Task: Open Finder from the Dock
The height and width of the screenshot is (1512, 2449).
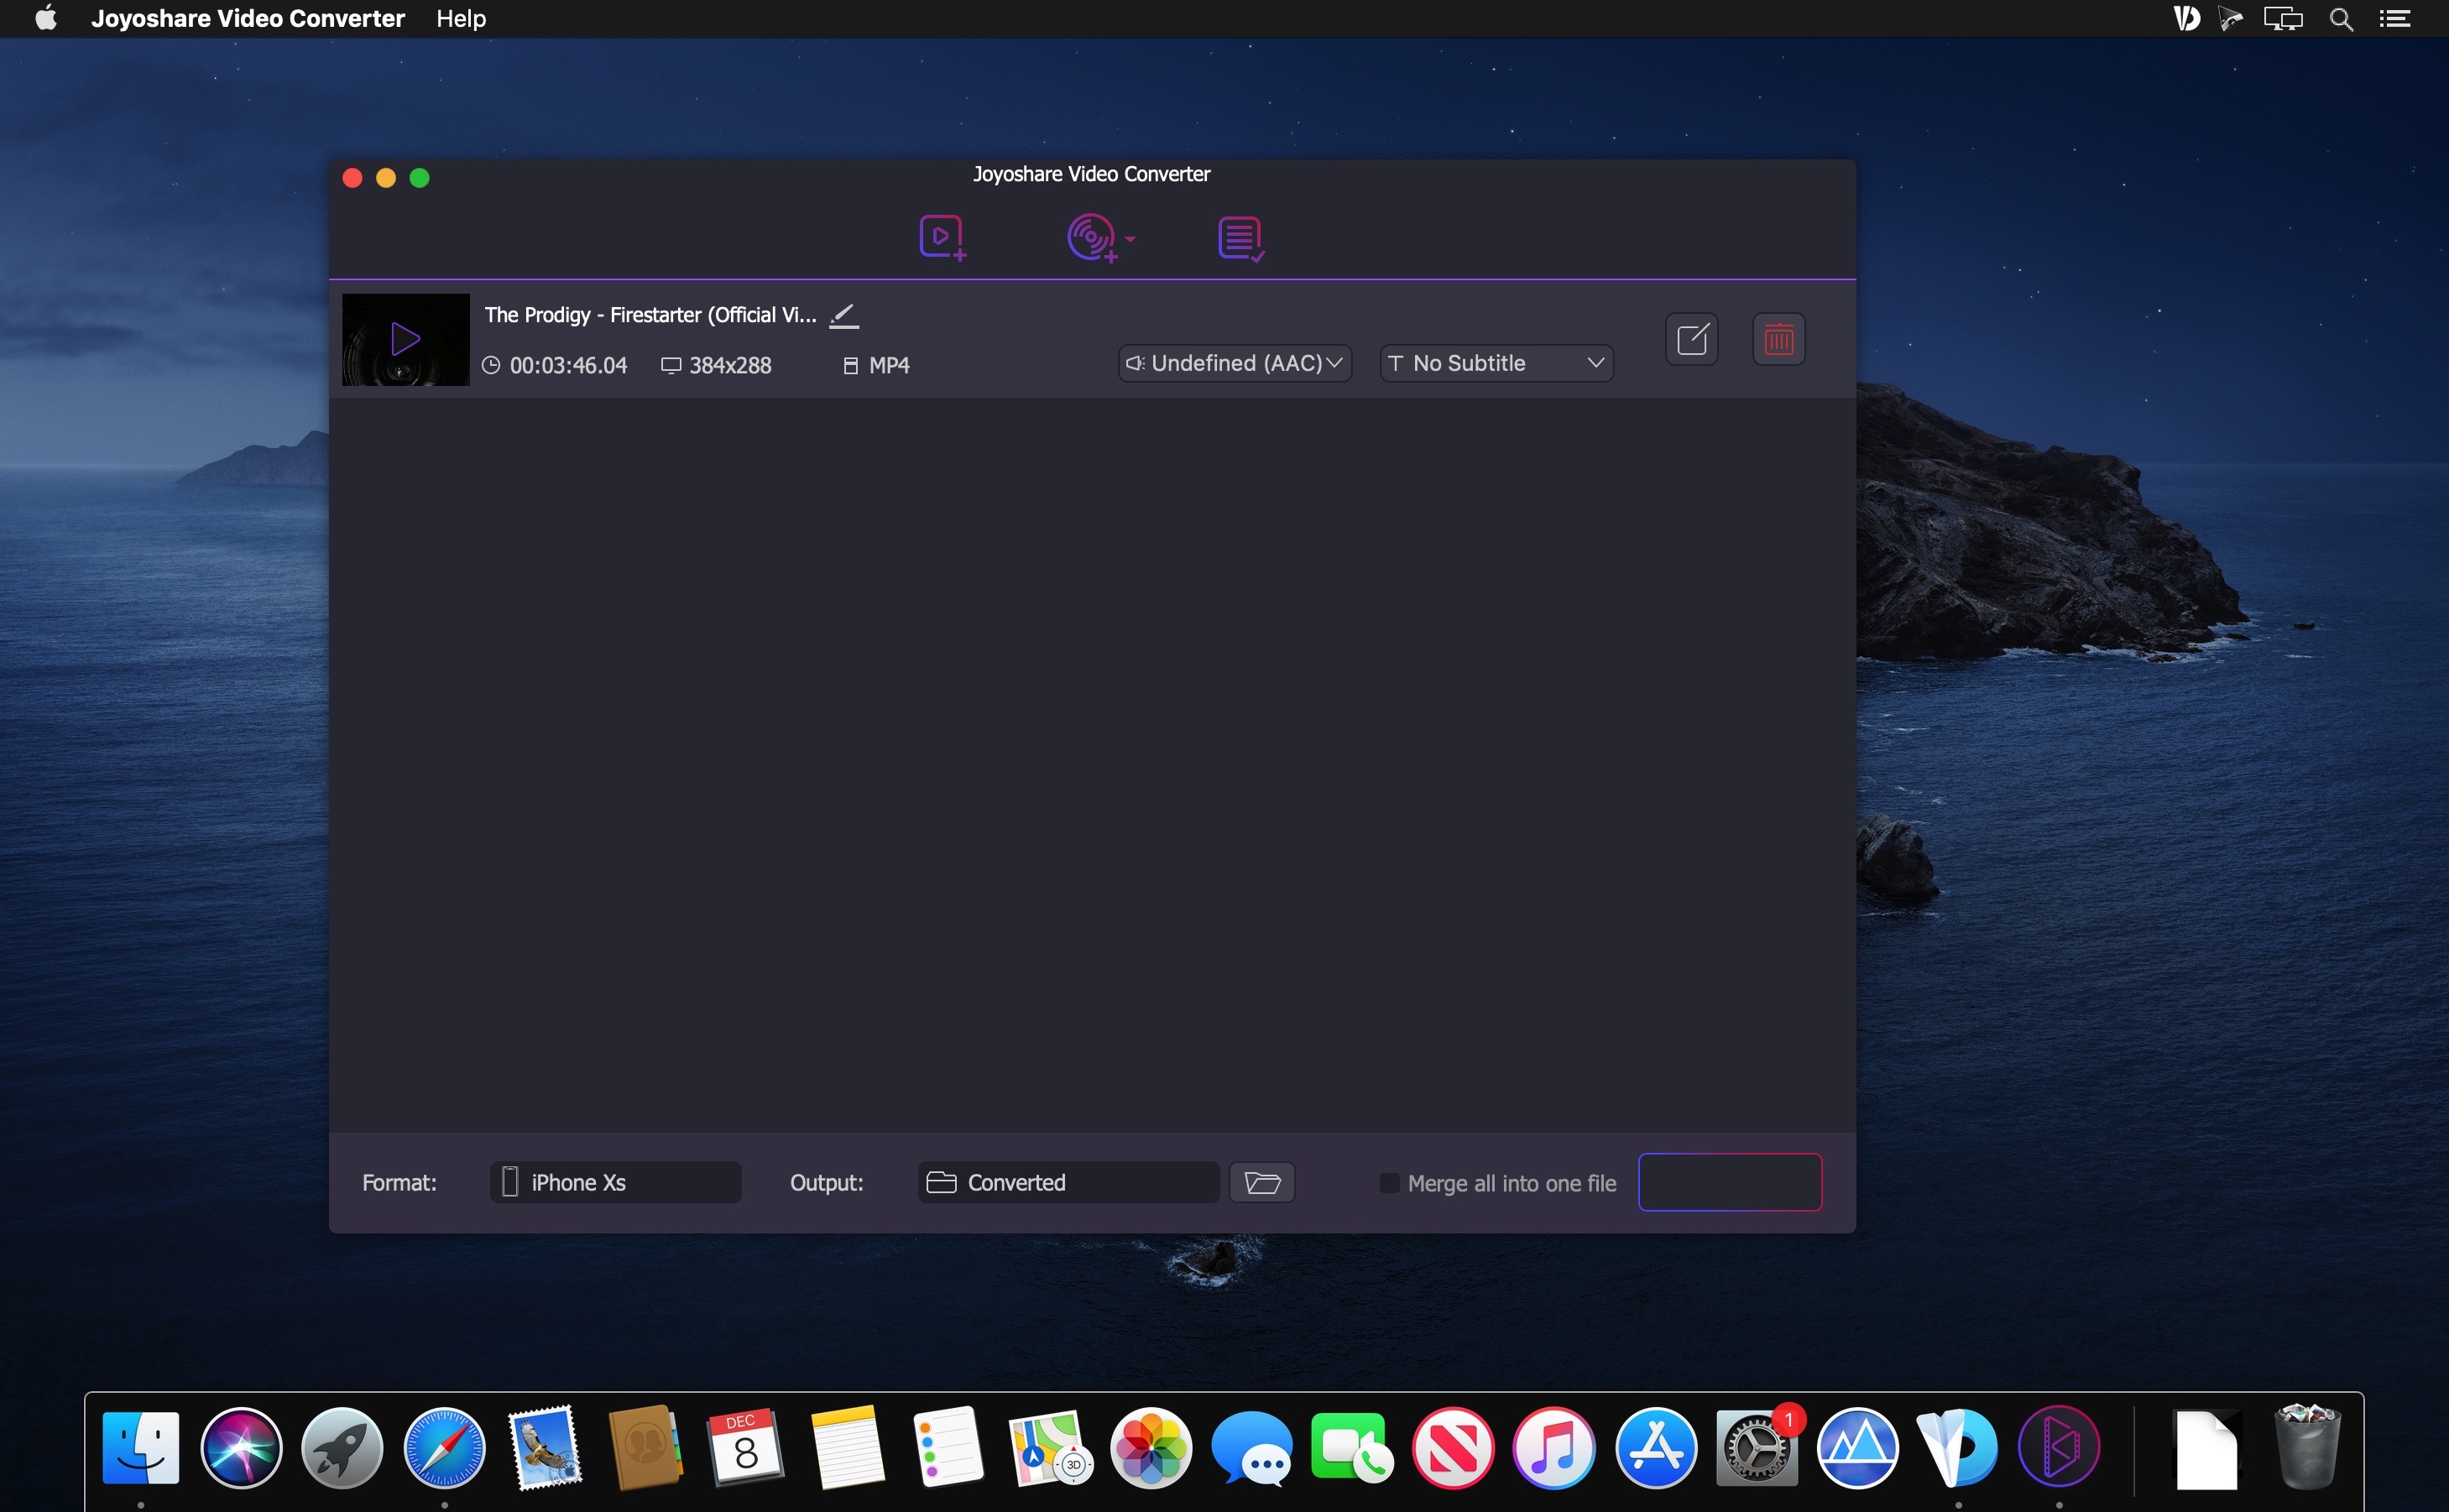Action: [141, 1447]
